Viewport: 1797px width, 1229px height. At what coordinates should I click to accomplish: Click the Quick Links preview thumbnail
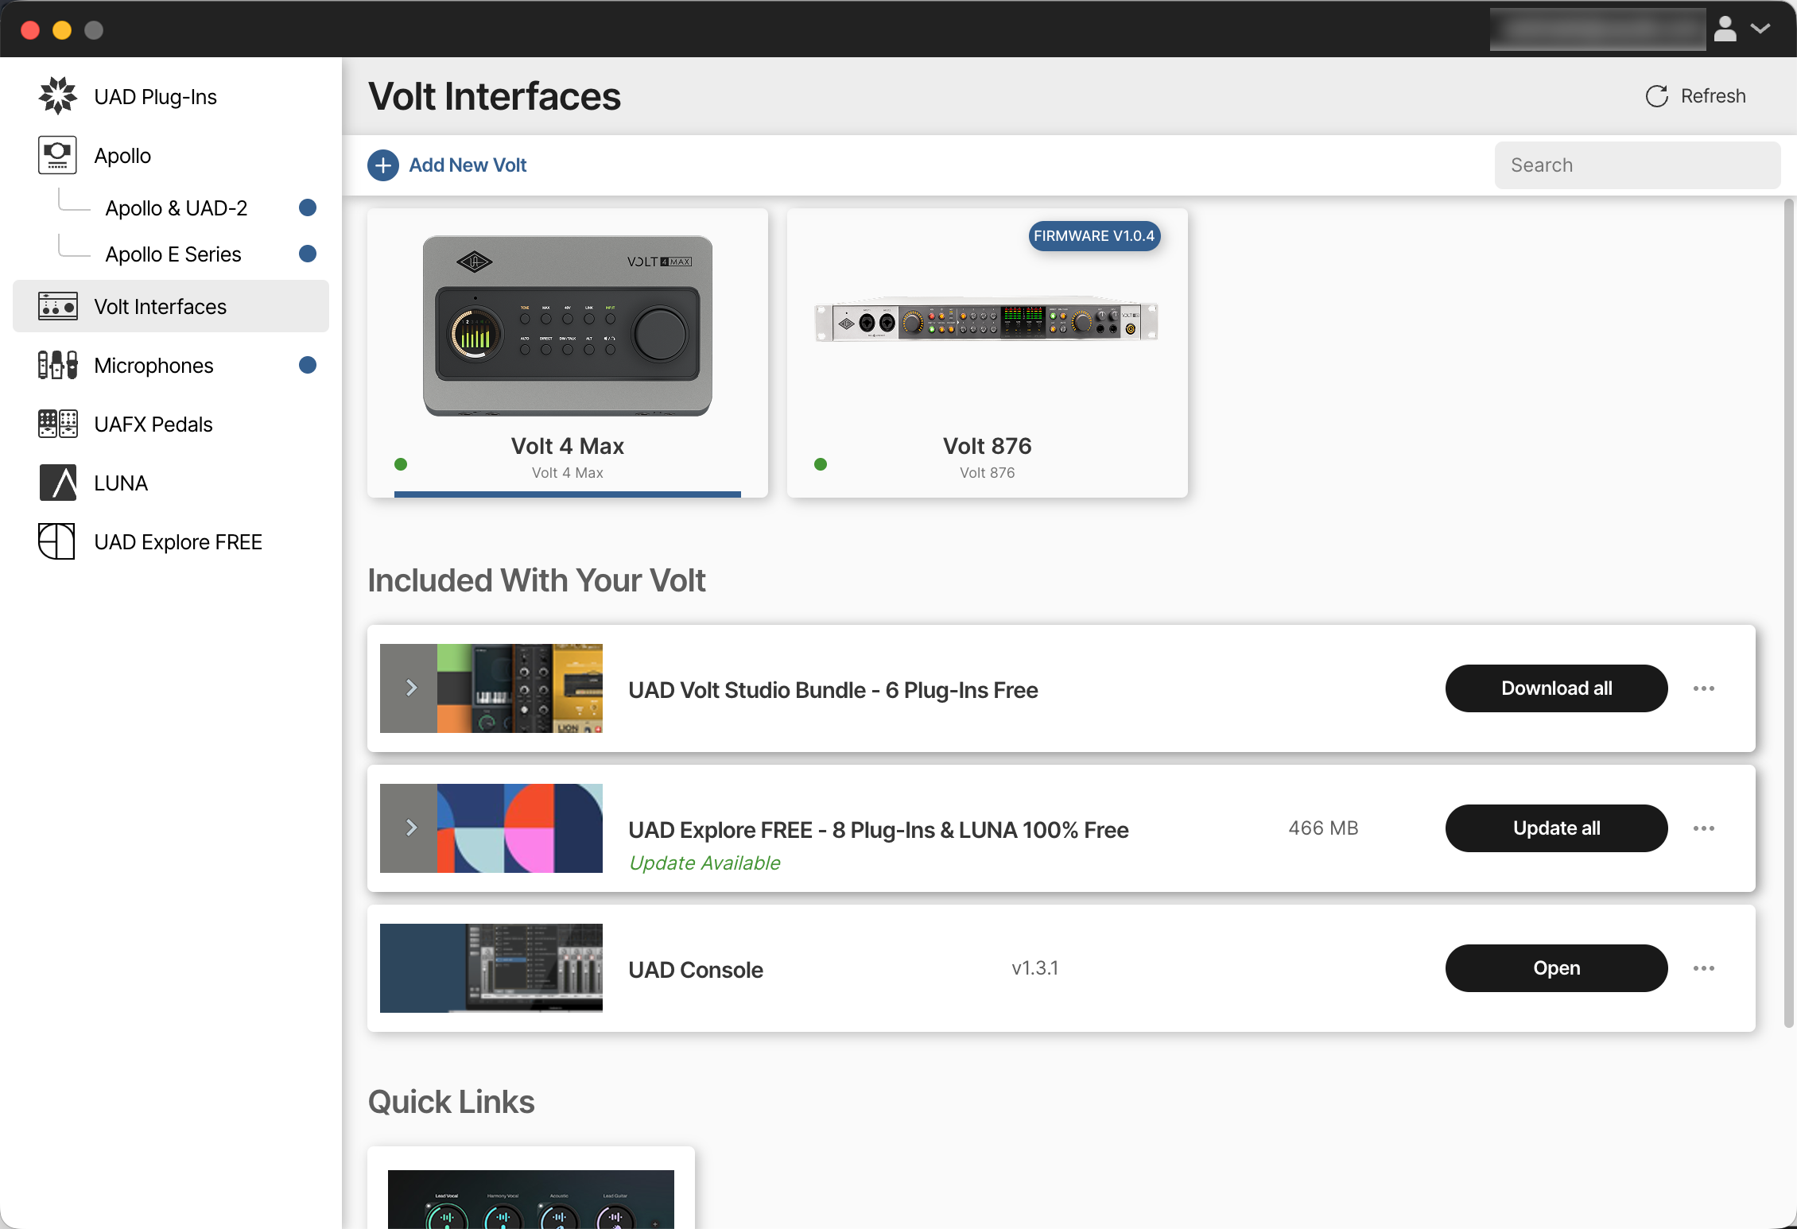coord(531,1199)
